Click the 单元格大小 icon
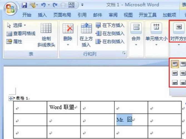Viewport: 186px width, 139px height. (x=156, y=28)
